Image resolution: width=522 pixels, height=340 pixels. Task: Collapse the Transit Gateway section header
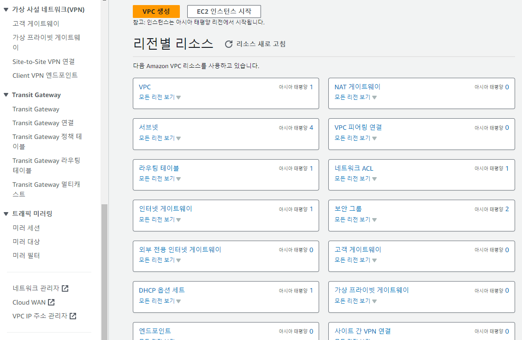point(6,95)
